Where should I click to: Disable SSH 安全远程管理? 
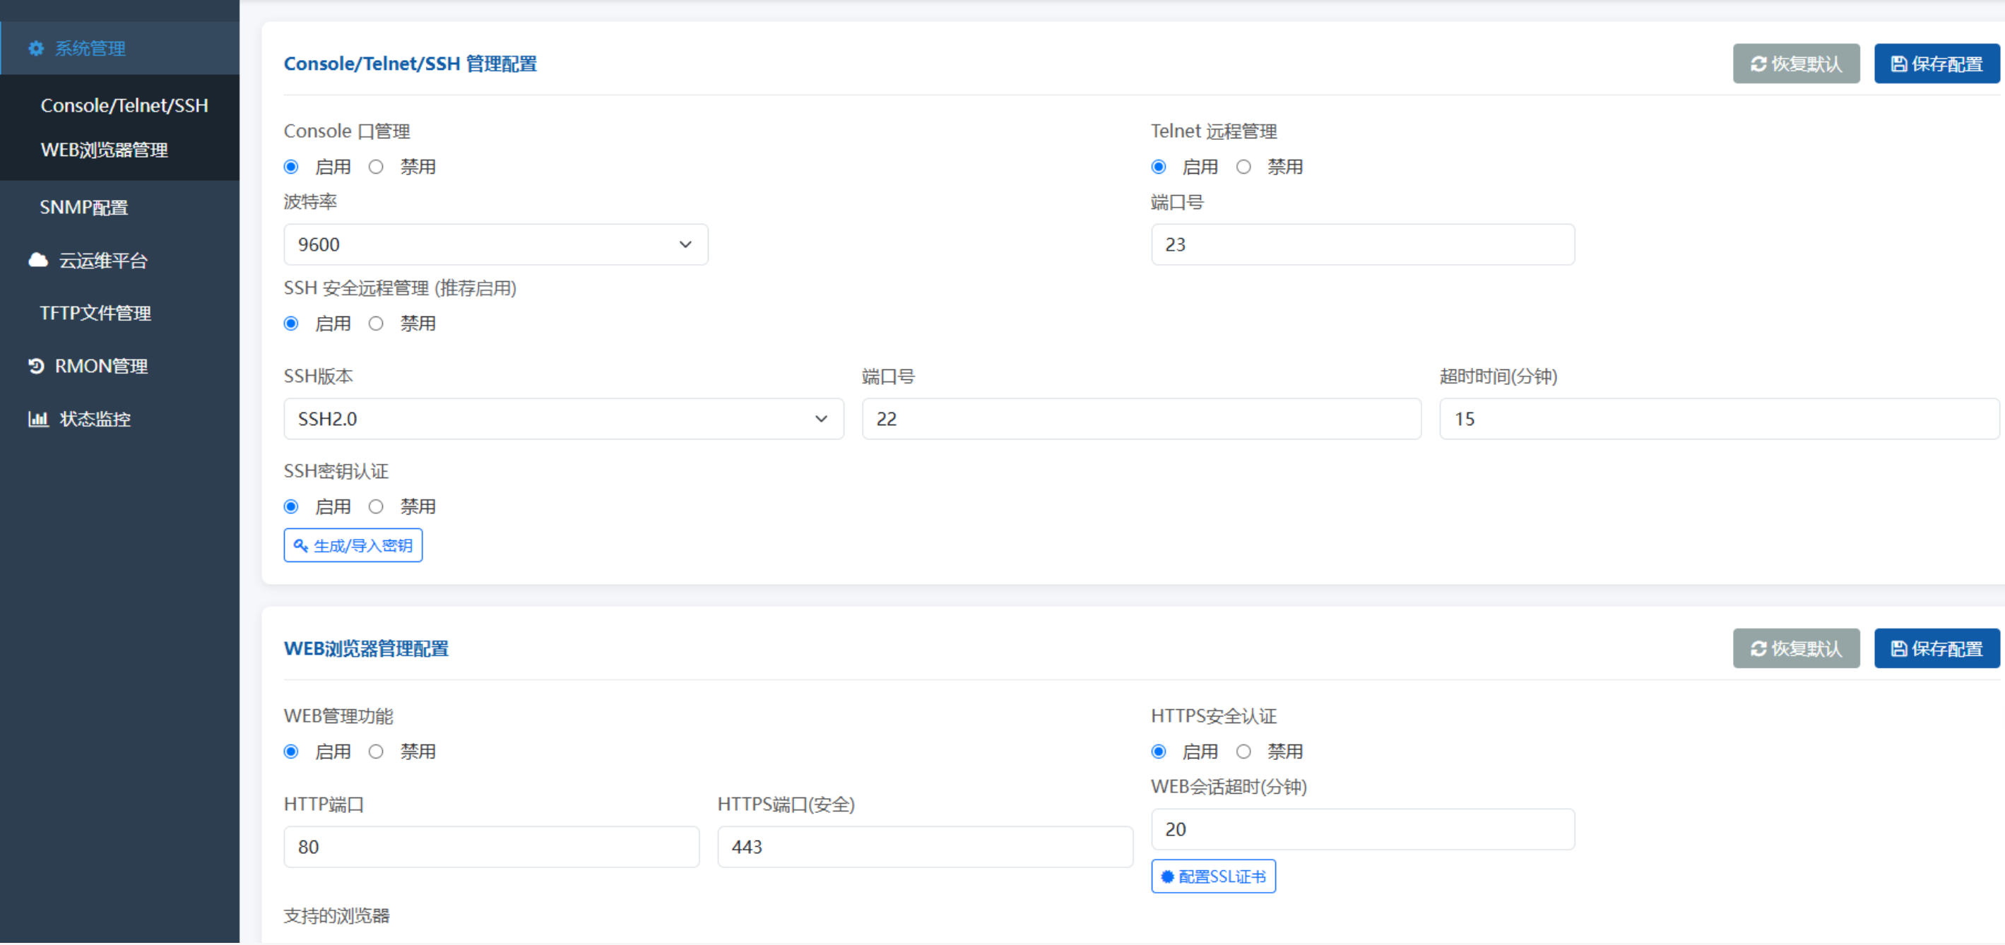[x=376, y=323]
